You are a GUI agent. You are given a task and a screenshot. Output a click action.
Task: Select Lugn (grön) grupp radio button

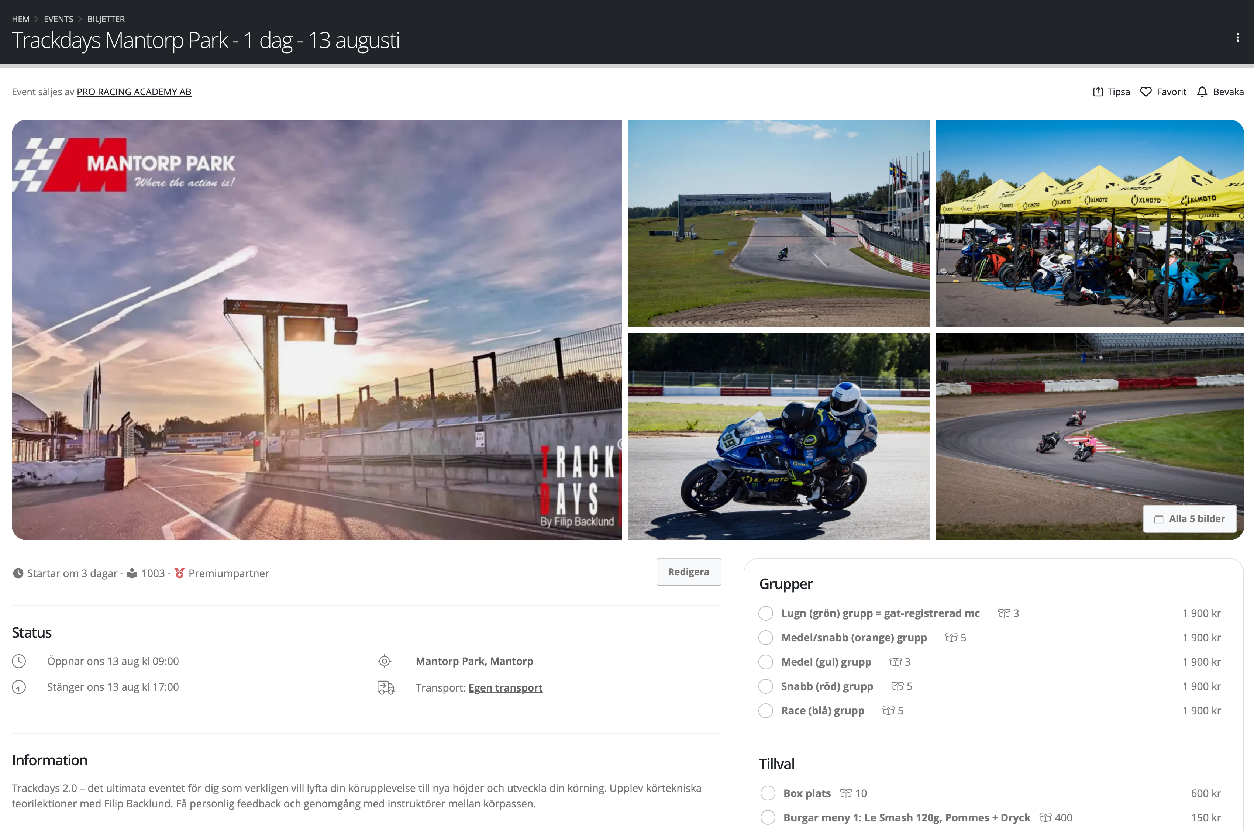765,613
